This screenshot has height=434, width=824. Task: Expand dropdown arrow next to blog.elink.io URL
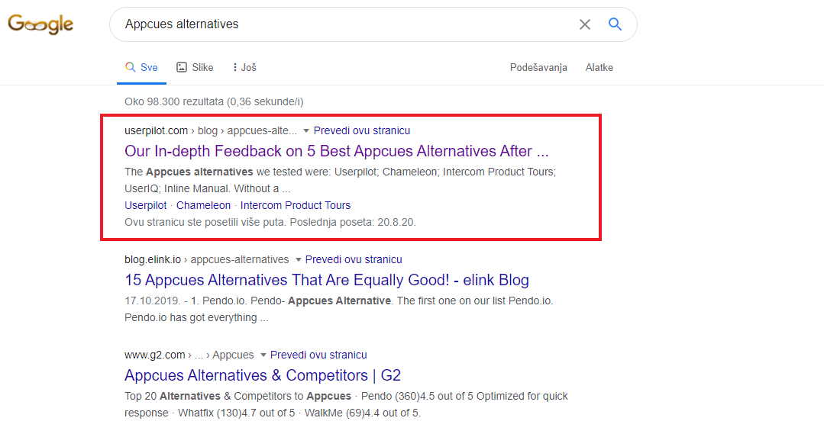tap(298, 260)
